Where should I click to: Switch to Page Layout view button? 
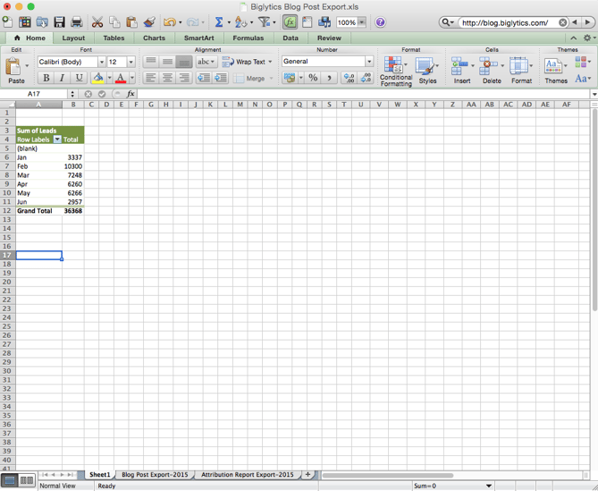click(27, 480)
